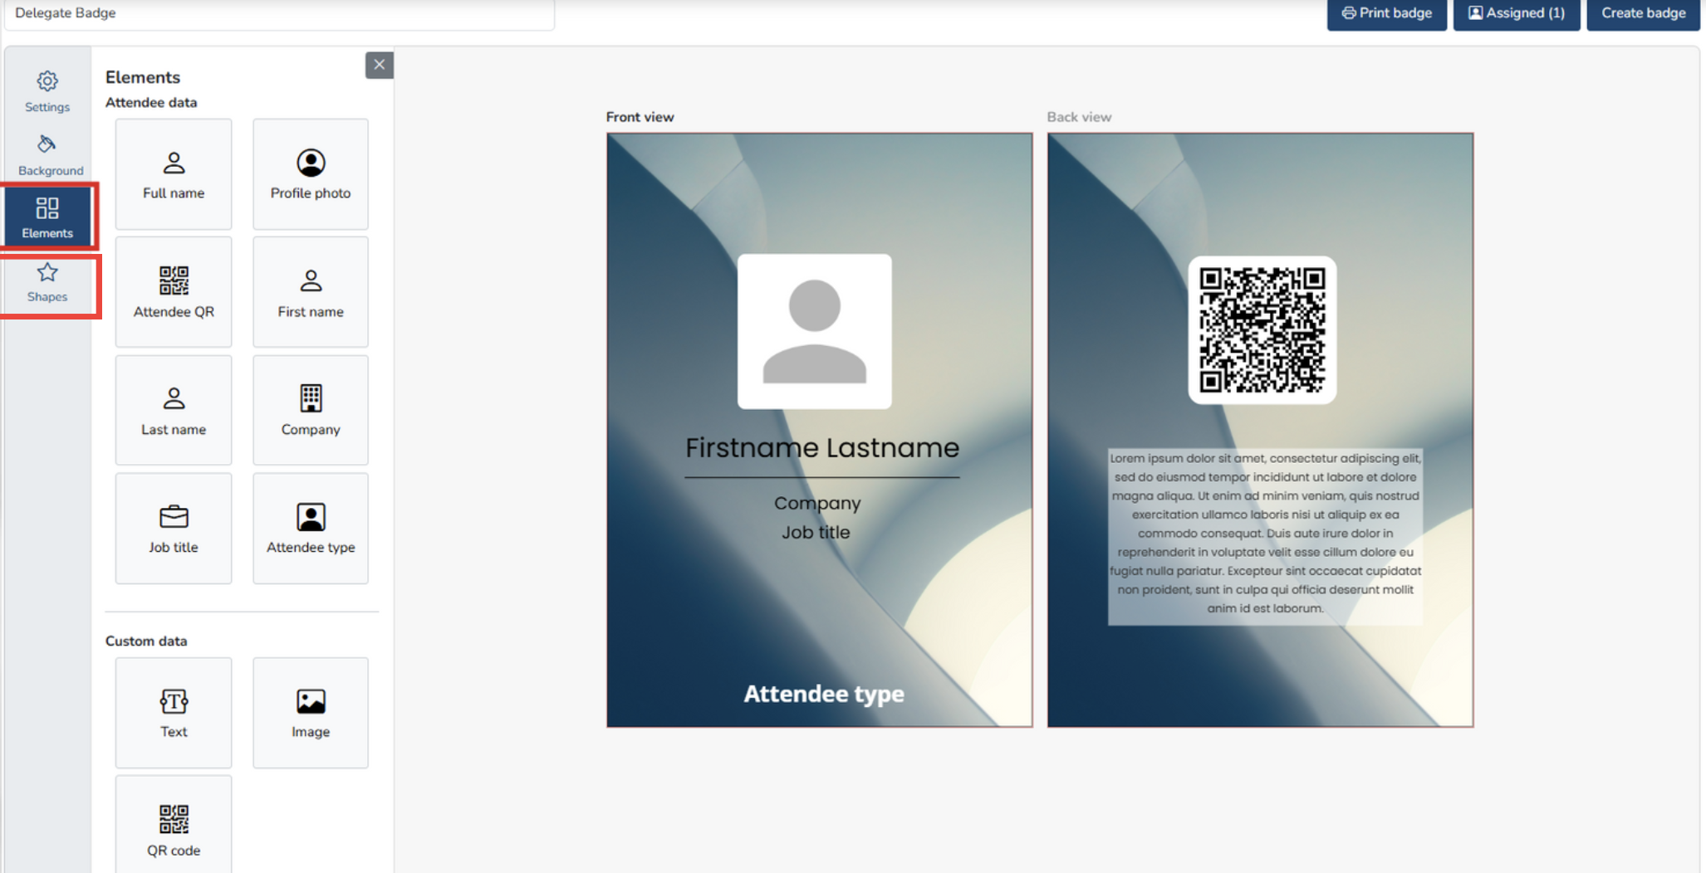Insert a custom Image element

point(310,712)
